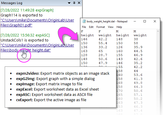Close the Messages Log panel
The image size is (166, 115).
pyautogui.click(x=79, y=3)
